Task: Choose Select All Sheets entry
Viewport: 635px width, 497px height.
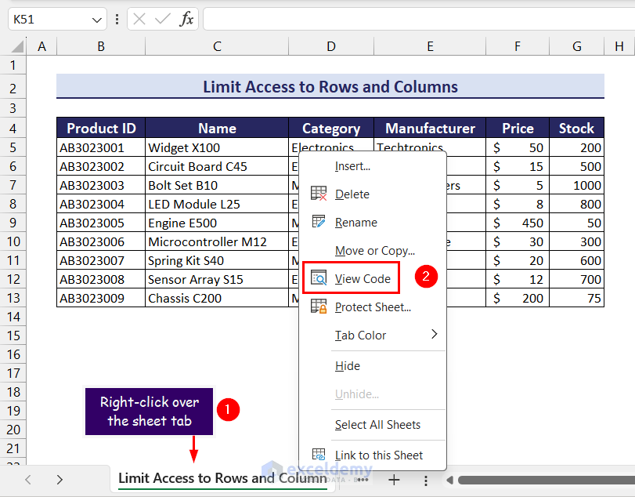Action: 373,424
